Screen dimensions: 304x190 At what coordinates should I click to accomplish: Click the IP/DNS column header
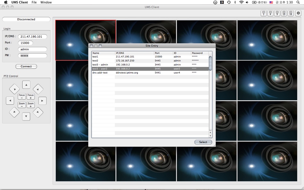click(x=134, y=53)
